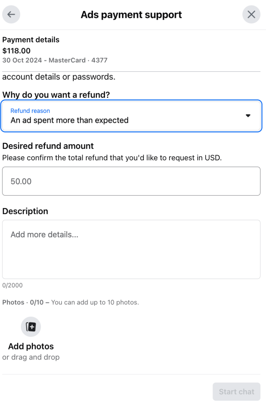This screenshot has height=408, width=266.
Task: Click the 'or drag and drop' text
Action: [x=31, y=357]
